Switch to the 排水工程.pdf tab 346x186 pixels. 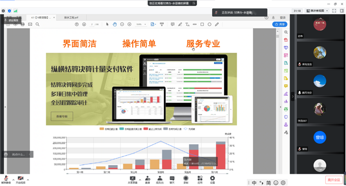71,17
